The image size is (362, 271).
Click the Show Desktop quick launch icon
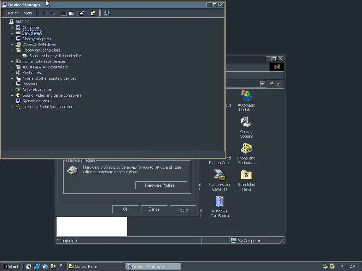(29, 266)
